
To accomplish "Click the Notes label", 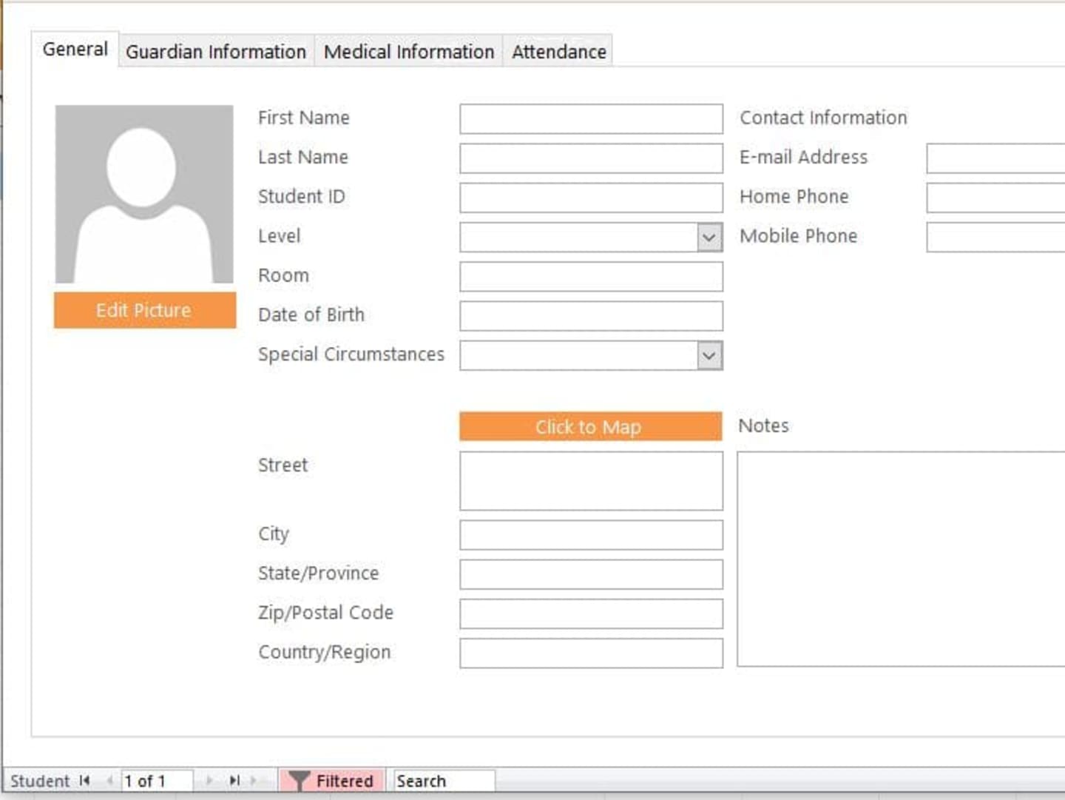I will coord(763,426).
